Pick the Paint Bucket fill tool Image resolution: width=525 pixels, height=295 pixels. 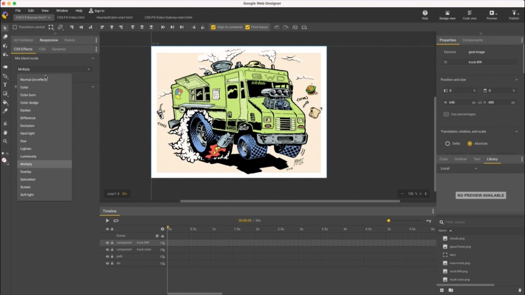[5, 102]
